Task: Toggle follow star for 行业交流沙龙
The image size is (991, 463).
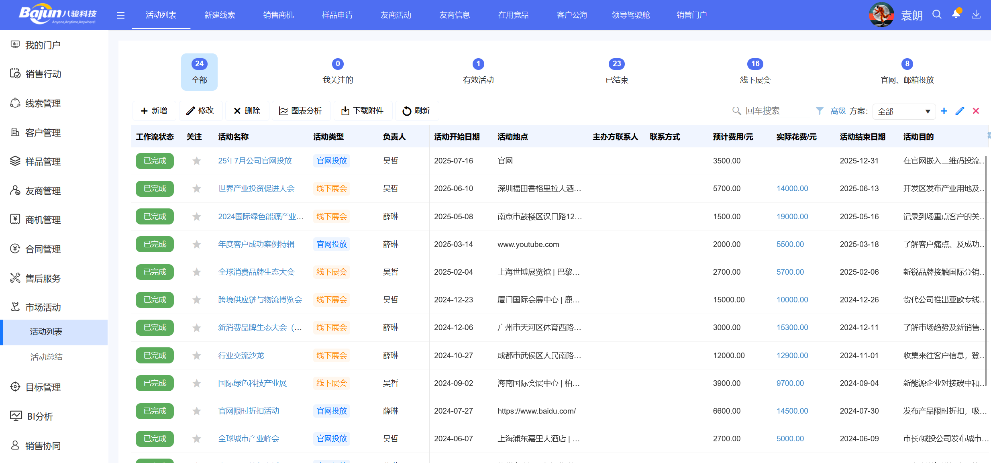Action: point(196,356)
